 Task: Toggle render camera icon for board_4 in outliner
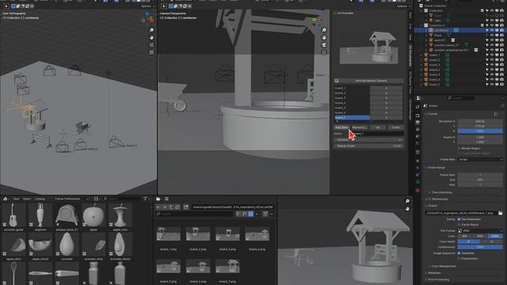[501, 70]
